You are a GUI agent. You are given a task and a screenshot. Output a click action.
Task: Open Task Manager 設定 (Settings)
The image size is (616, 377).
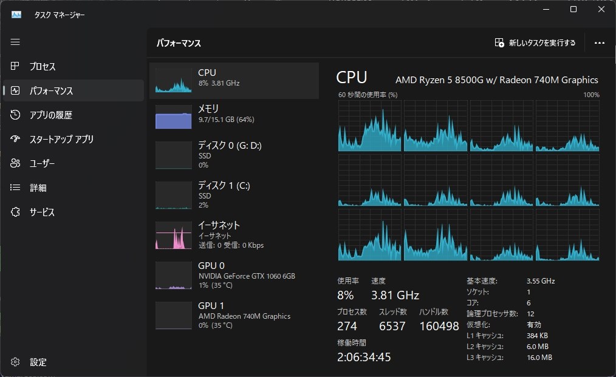[x=38, y=362]
